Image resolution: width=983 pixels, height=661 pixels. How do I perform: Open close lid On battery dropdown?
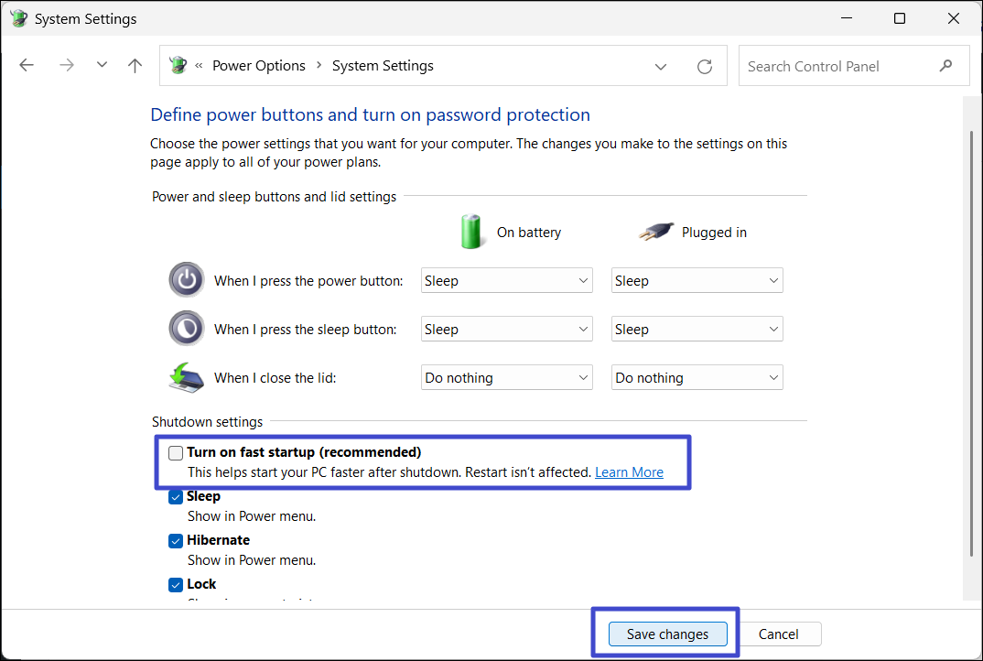pos(506,378)
